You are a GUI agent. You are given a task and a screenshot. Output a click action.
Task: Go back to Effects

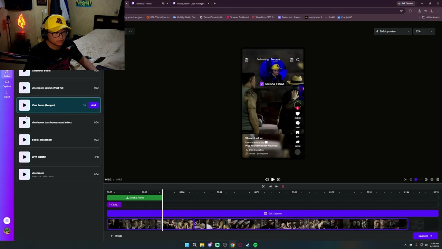coord(116,236)
